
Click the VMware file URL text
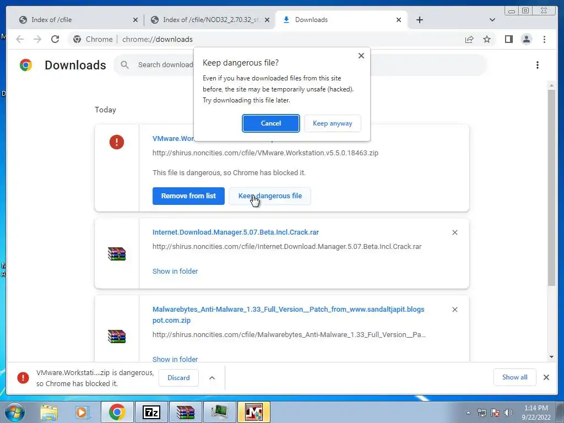tap(265, 153)
